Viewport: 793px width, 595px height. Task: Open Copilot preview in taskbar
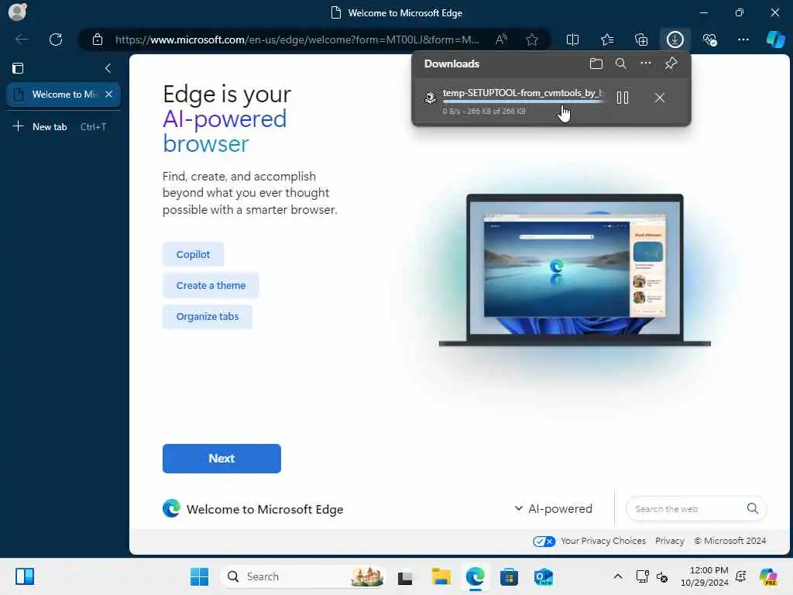tap(768, 576)
